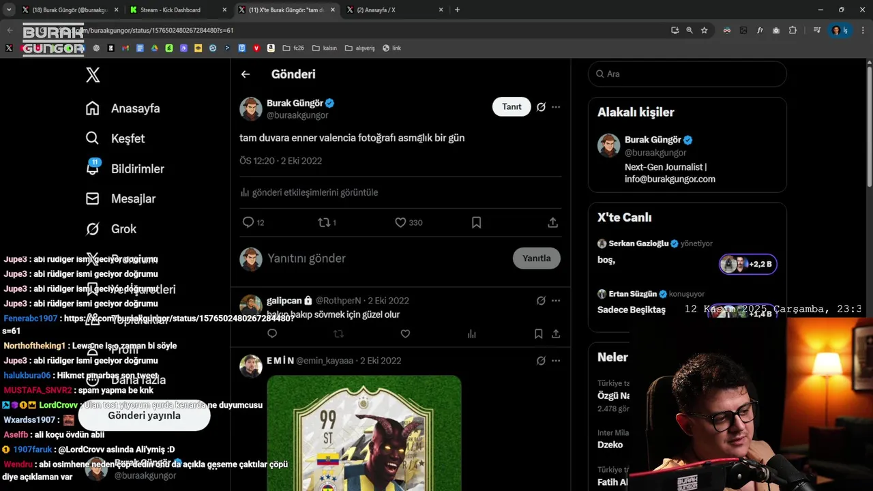Open Chrome three-dot menu
This screenshot has height=491, width=873.
(863, 30)
